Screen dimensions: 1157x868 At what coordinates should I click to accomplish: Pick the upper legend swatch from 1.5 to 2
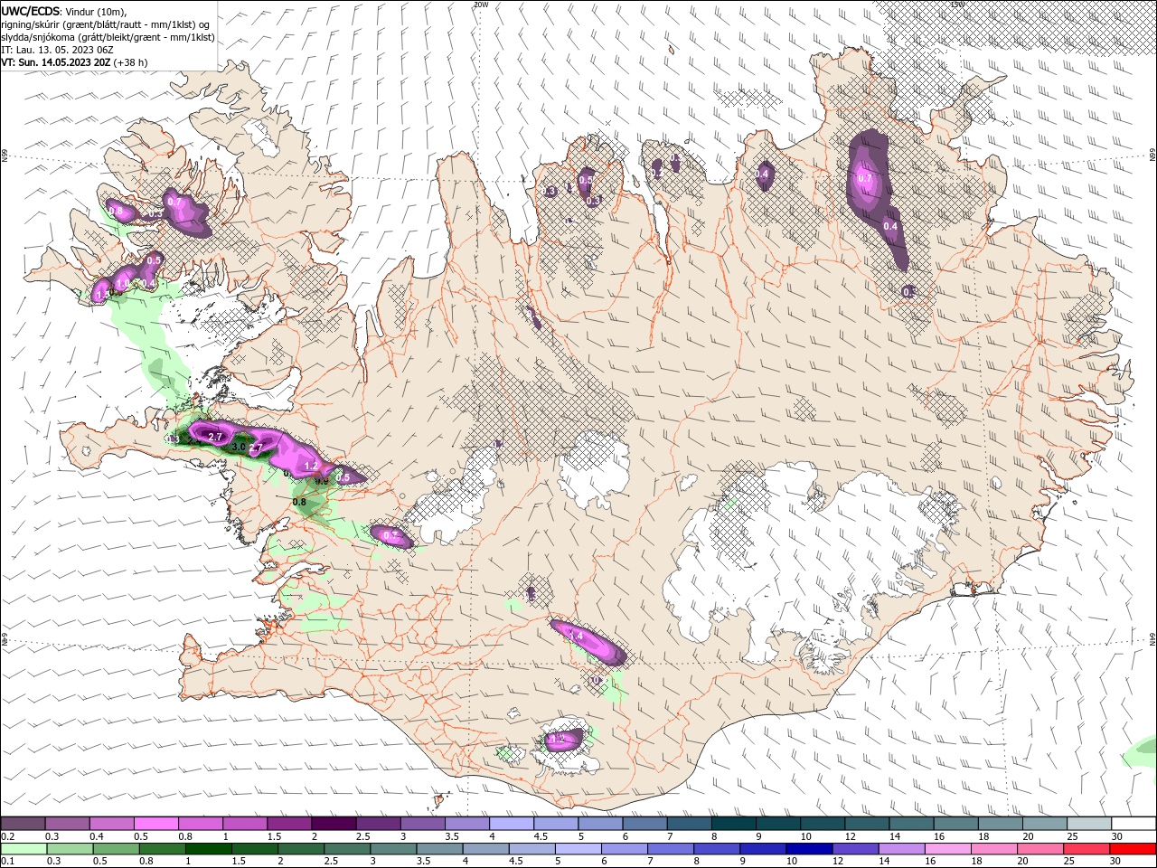tap(289, 824)
